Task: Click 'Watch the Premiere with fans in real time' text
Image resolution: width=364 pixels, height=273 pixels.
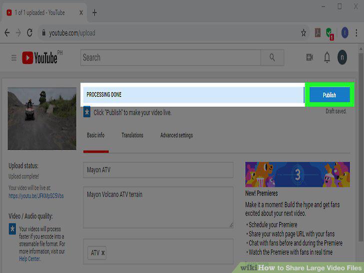Action: [x=290, y=252]
